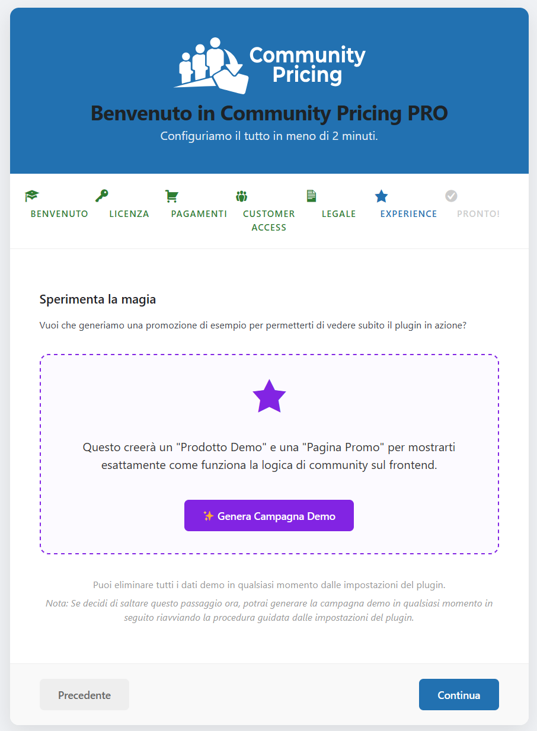This screenshot has width=537, height=731.
Task: Click the Genera Campagna Demo button
Action: click(x=269, y=516)
